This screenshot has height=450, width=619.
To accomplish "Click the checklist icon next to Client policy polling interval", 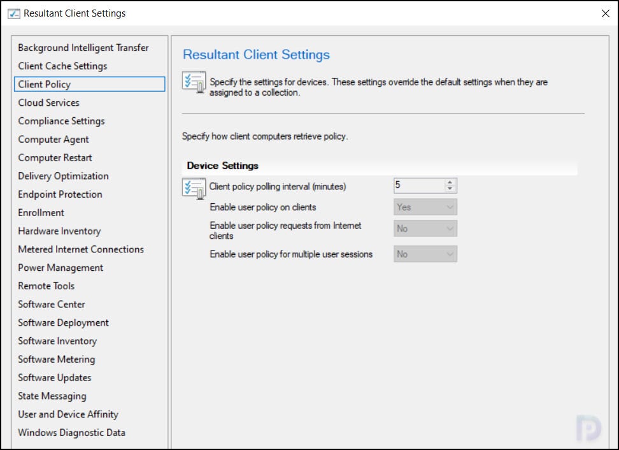I will tap(194, 188).
